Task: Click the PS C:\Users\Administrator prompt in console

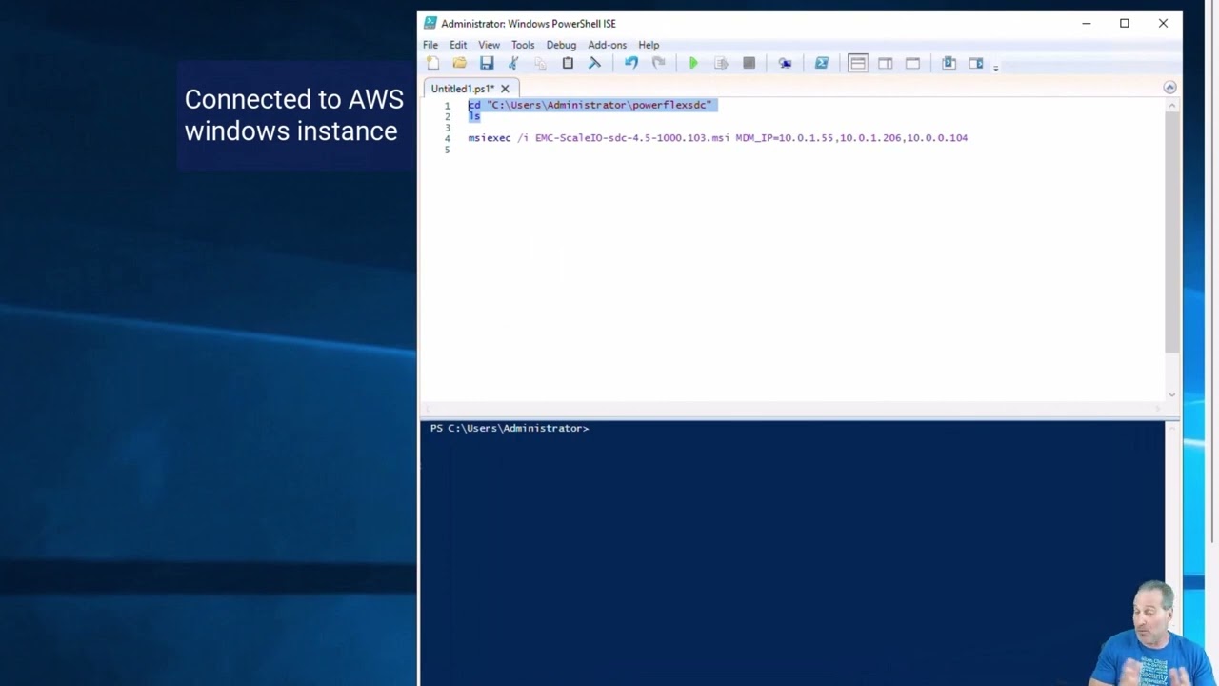Action: pyautogui.click(x=510, y=429)
